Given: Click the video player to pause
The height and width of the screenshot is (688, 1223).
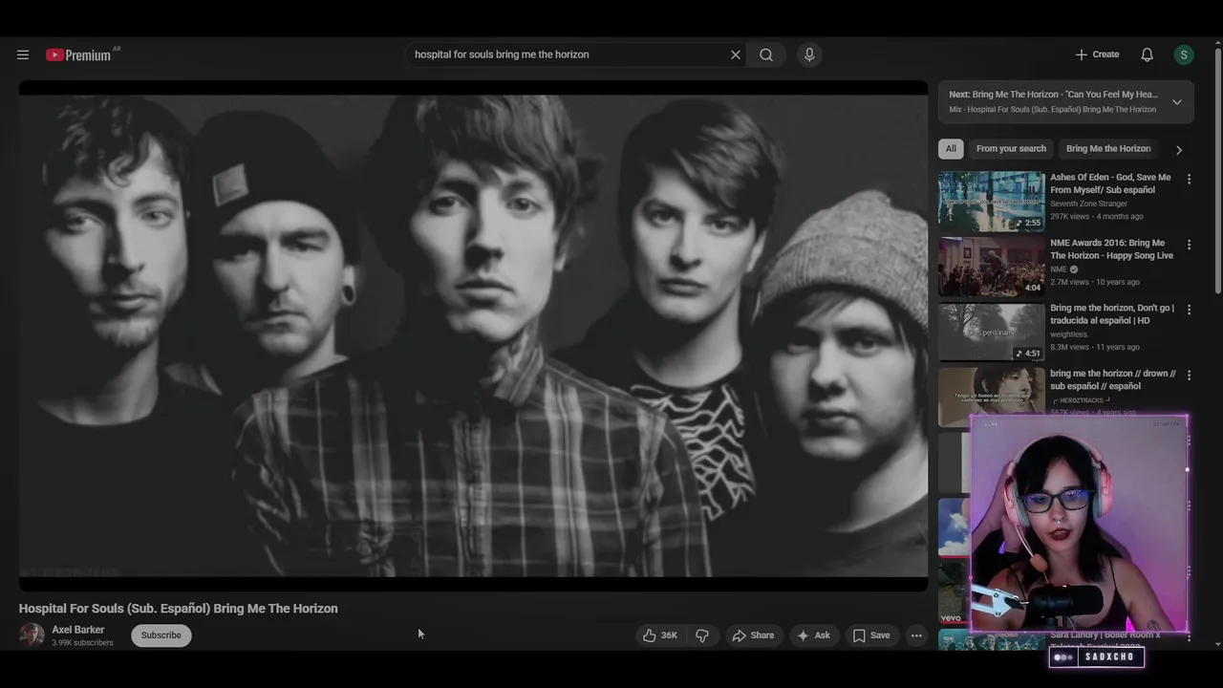Looking at the screenshot, I should 473,335.
